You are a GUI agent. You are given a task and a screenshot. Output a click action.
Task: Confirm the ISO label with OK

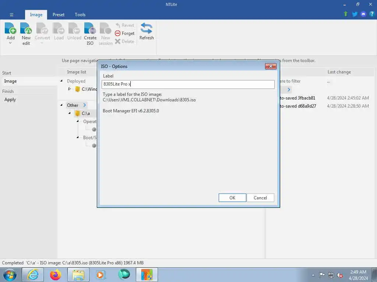(x=232, y=198)
